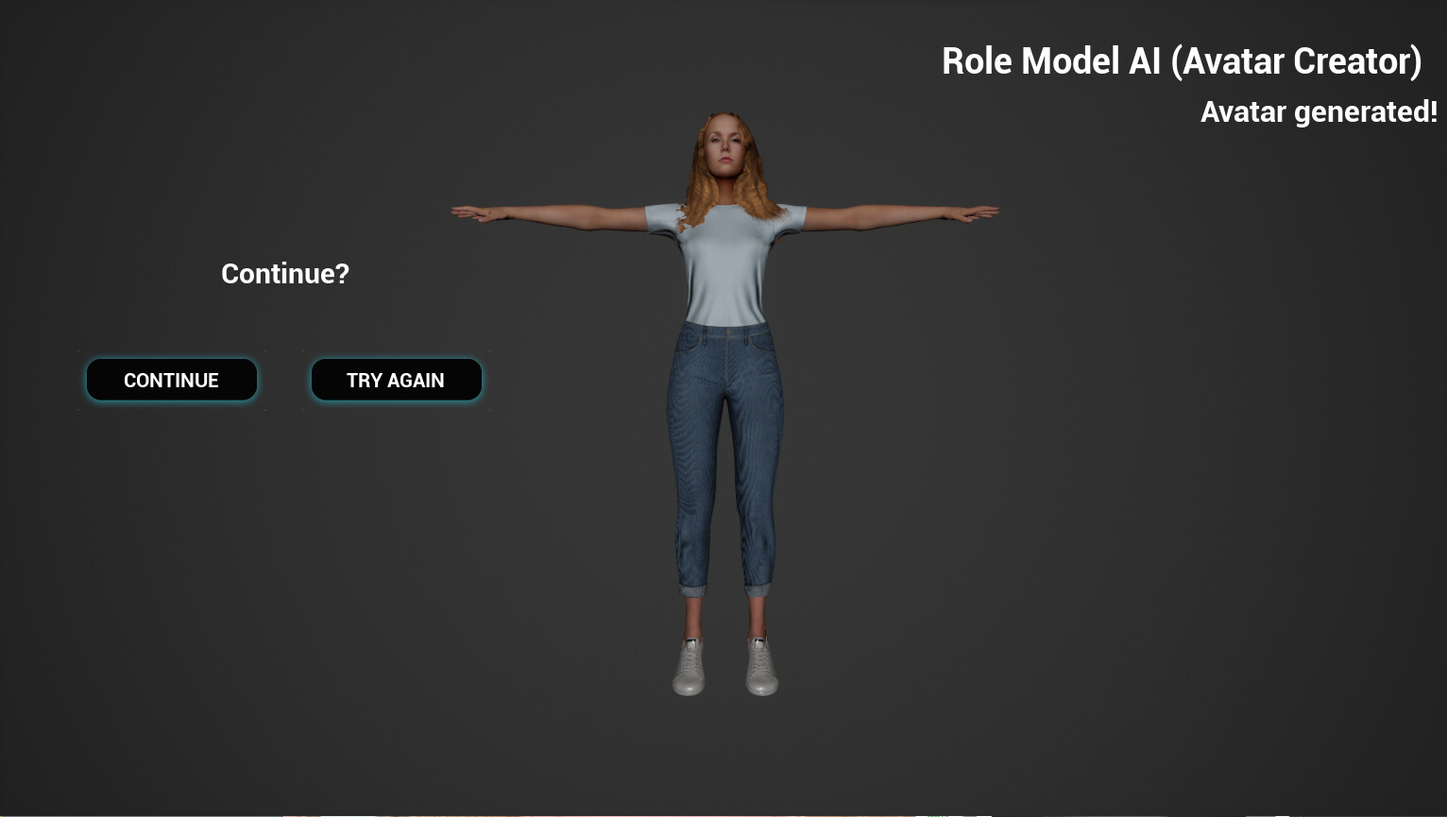Viewport: 1447px width, 817px height.
Task: Click the glowing teal outline around CONTINUE
Action: 171,401
